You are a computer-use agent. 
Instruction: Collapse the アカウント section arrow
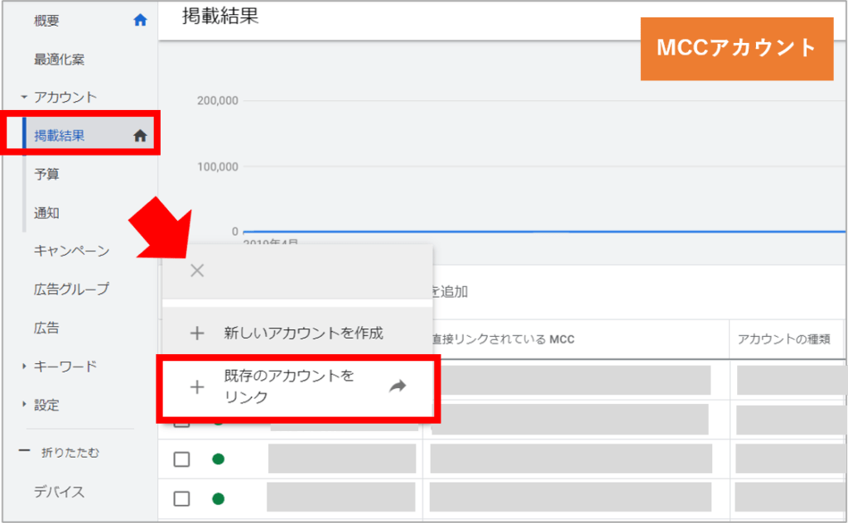pyautogui.click(x=24, y=98)
